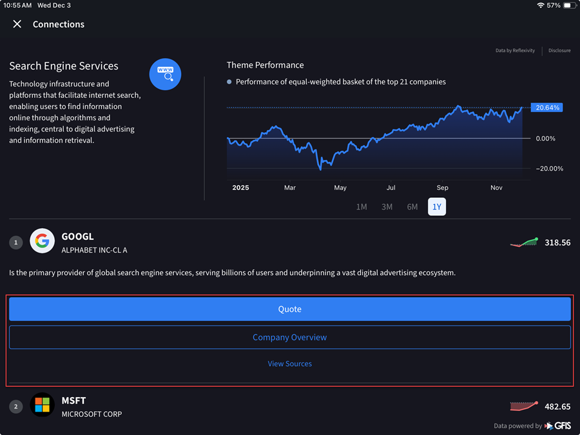This screenshot has width=580, height=435.
Task: Close the Connections panel with X
Action: coord(17,24)
